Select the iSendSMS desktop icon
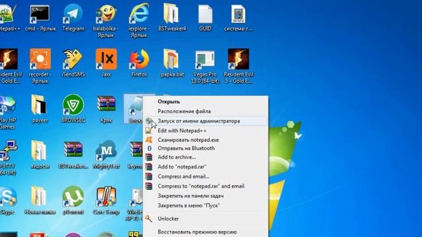Screen dimensions: 422x237 coord(73,59)
